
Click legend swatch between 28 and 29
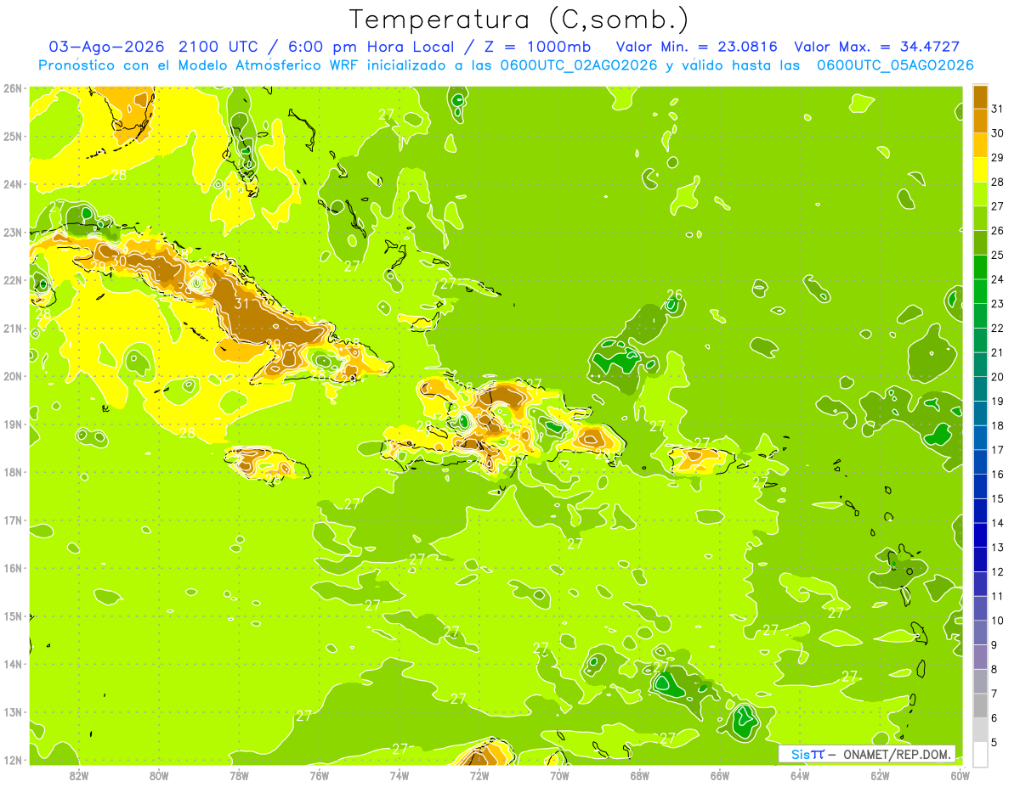click(x=980, y=170)
